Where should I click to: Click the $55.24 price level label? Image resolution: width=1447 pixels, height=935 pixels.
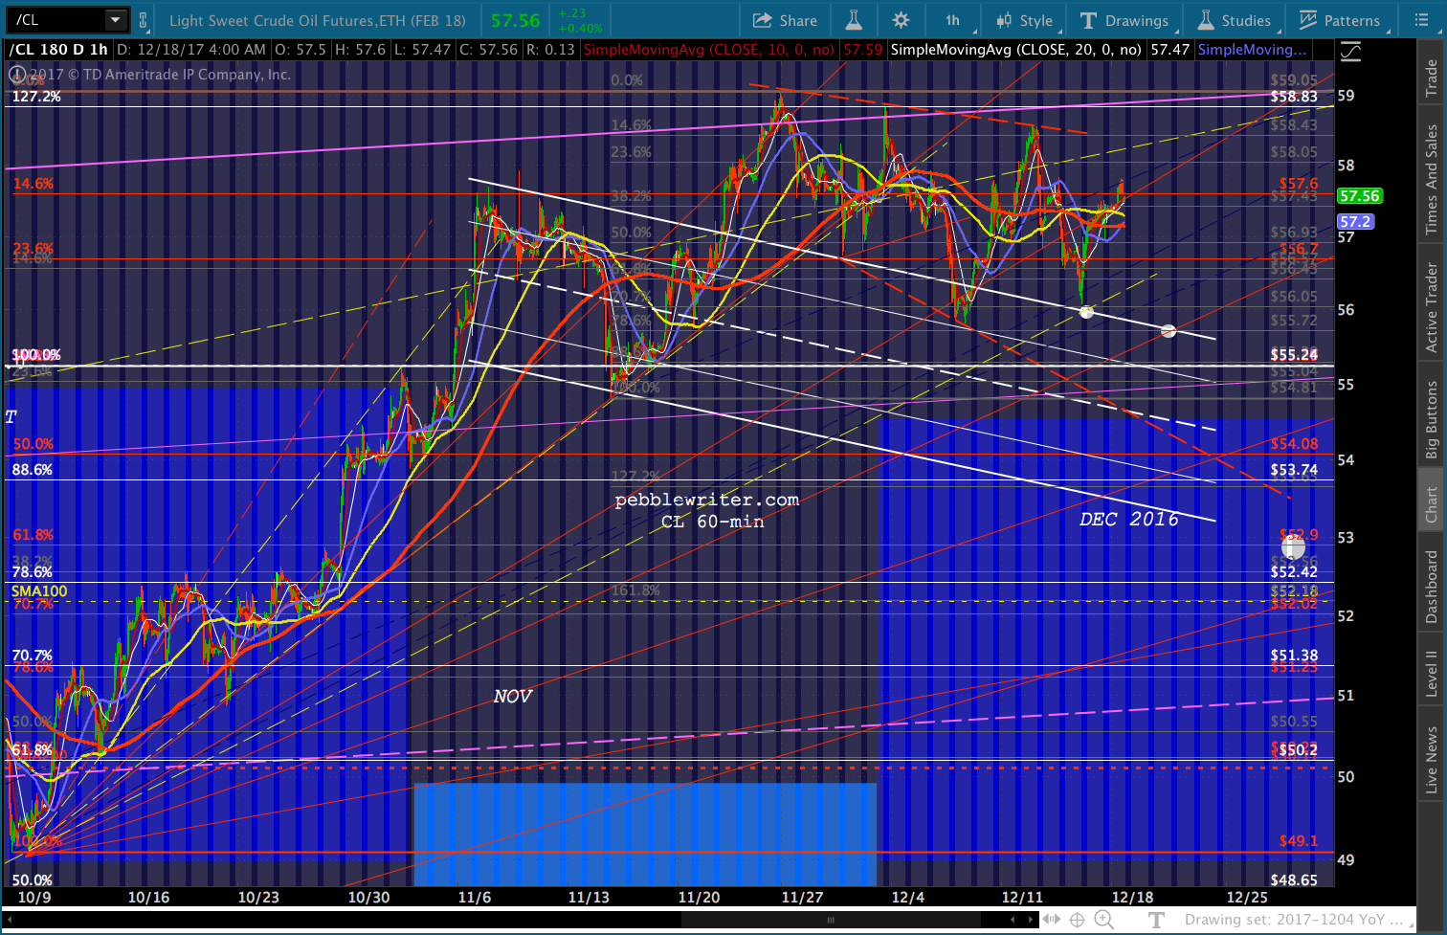pos(1294,355)
